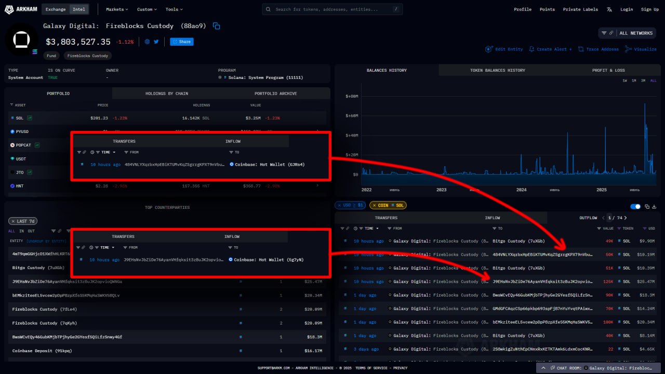The image size is (665, 374).
Task: Click the SOL chart icon in portfolio
Action: [30, 118]
